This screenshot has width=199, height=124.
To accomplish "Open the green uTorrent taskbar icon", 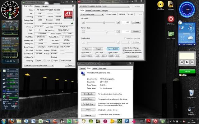I will (69, 121).
